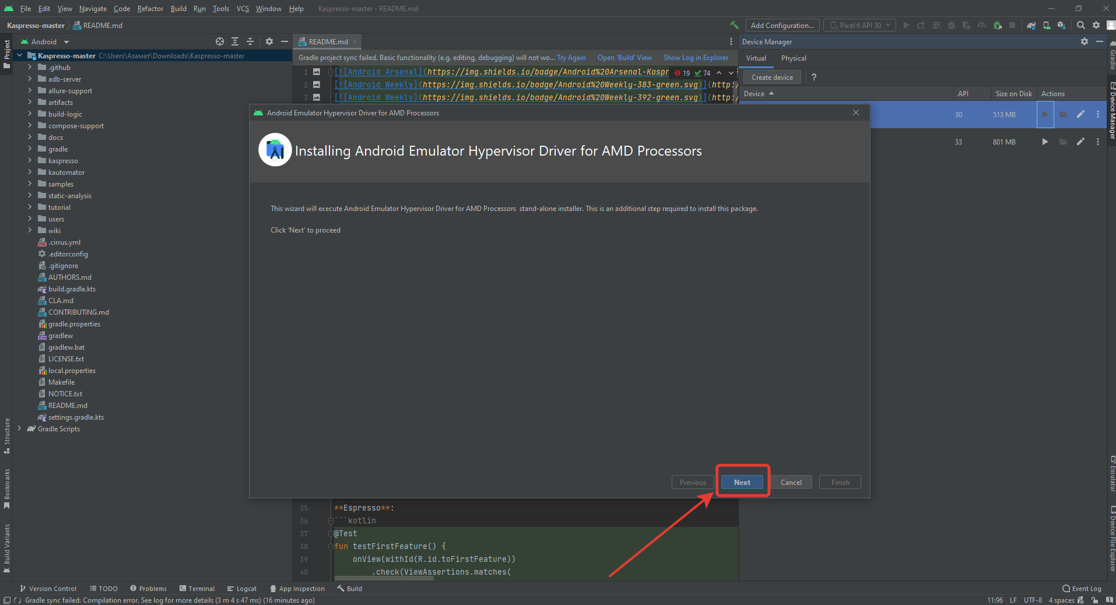The image size is (1116, 605).
Task: Click the UTF-8 encoding in status bar
Action: coord(1033,600)
